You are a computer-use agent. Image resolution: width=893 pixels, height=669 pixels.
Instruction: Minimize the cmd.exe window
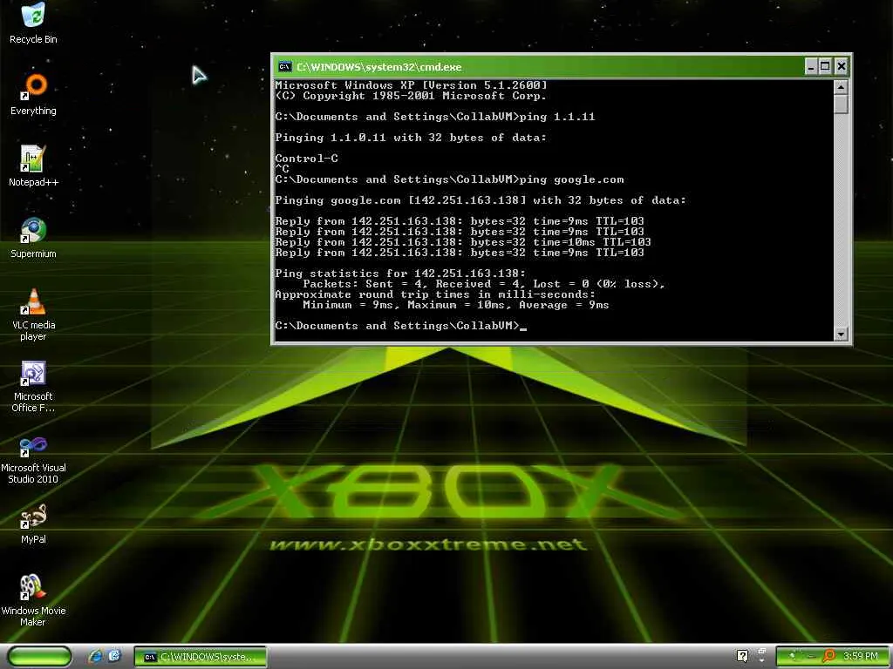812,67
